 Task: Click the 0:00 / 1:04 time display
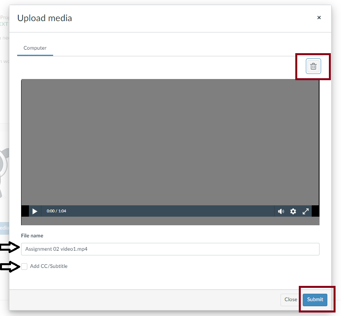click(x=56, y=211)
